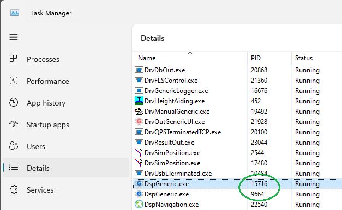Select the DrvQPSTerminatedTCP.exe process name
Image resolution: width=342 pixels, height=210 pixels.
183,132
